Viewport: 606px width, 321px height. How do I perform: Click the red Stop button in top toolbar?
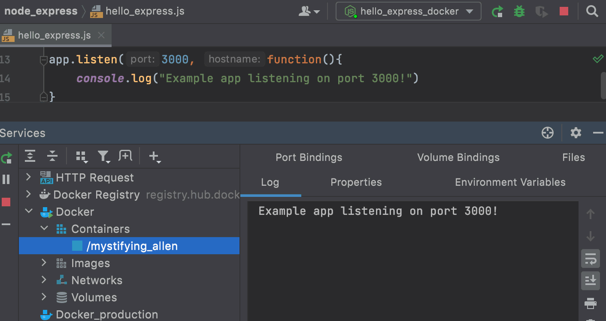(x=564, y=12)
